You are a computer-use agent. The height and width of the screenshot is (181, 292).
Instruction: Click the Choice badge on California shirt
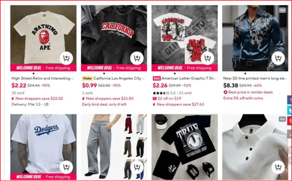pos(87,78)
